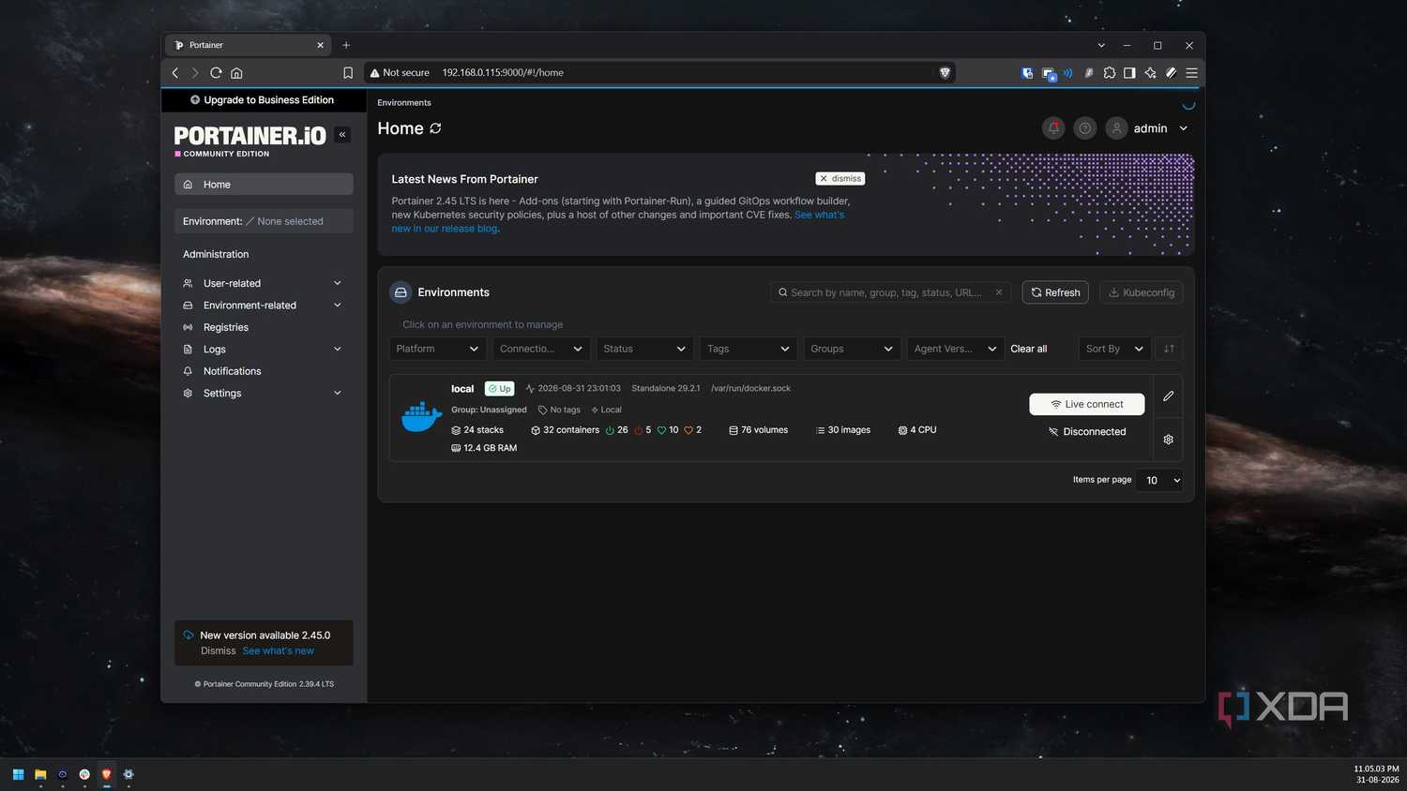Click the Refresh environments button
Viewport: 1407px width, 791px height.
pos(1055,292)
